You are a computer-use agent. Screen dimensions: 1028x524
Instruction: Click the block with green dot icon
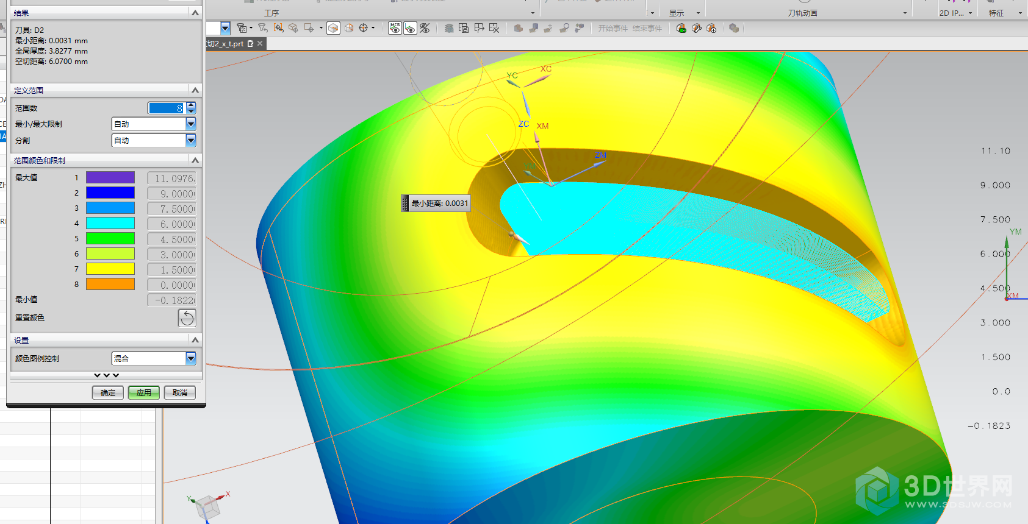[681, 28]
